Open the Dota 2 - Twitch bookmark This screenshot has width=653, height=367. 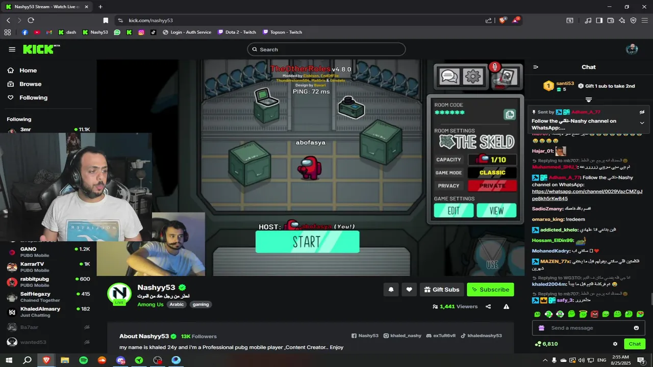(237, 32)
